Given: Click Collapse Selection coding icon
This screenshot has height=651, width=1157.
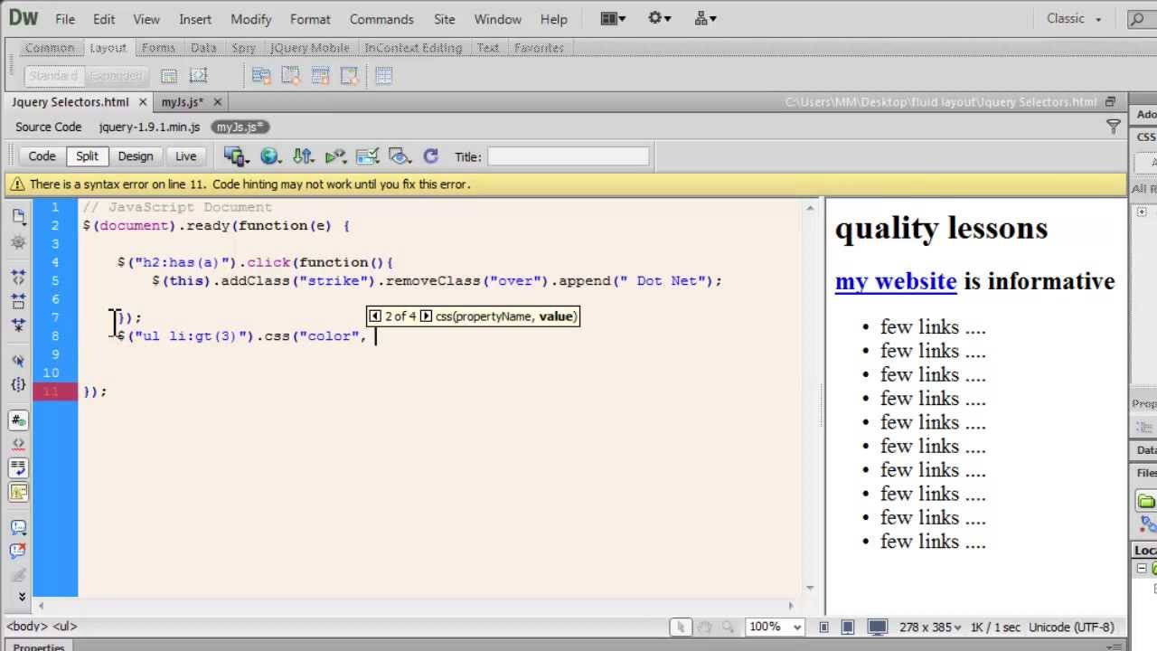Looking at the screenshot, I should point(19,301).
